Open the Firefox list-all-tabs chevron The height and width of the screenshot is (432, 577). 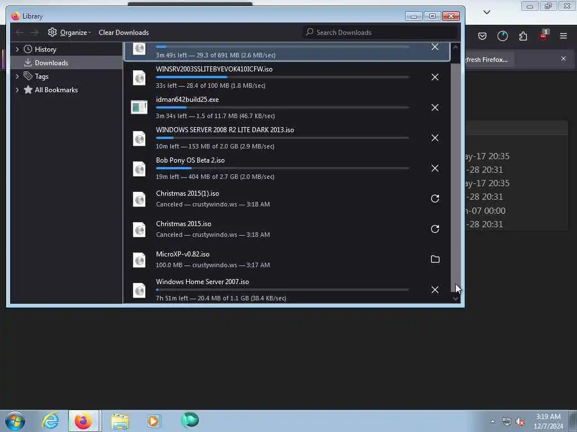pos(486,12)
